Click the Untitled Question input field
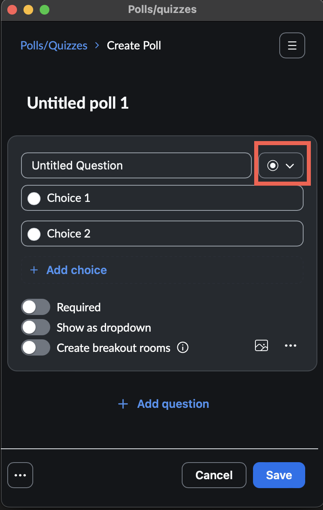 [x=136, y=165]
